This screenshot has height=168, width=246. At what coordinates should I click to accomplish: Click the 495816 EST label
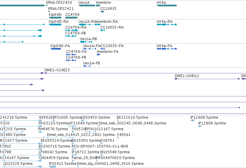pyautogui.click(x=46, y=117)
